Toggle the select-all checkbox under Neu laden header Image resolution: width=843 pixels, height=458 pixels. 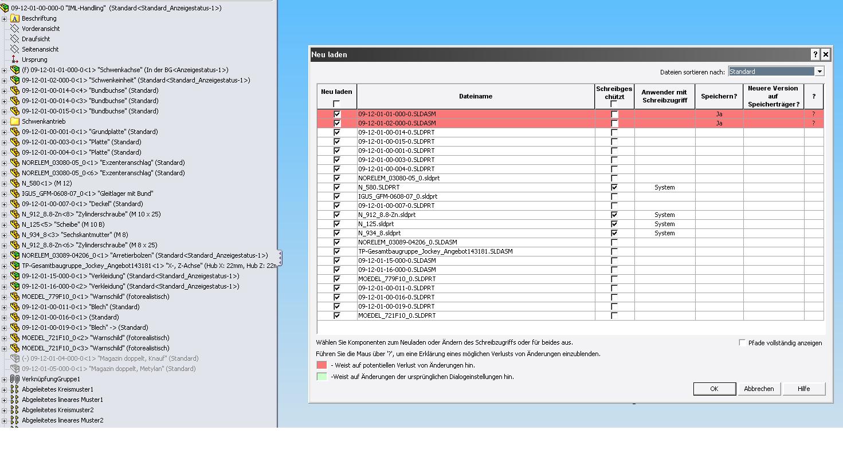tap(336, 104)
